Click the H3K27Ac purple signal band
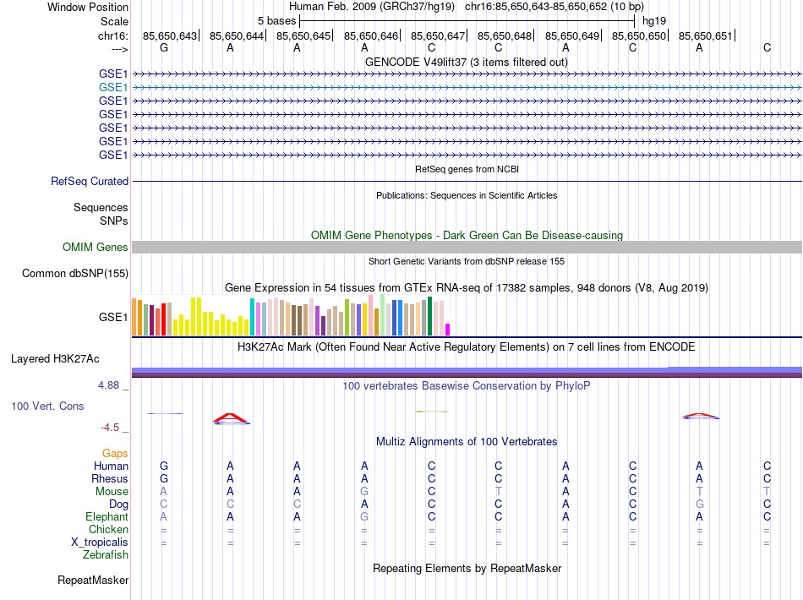 [x=467, y=372]
